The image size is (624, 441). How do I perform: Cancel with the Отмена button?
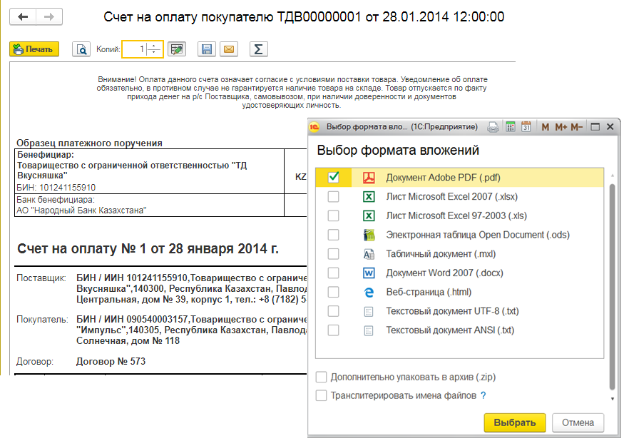(578, 422)
